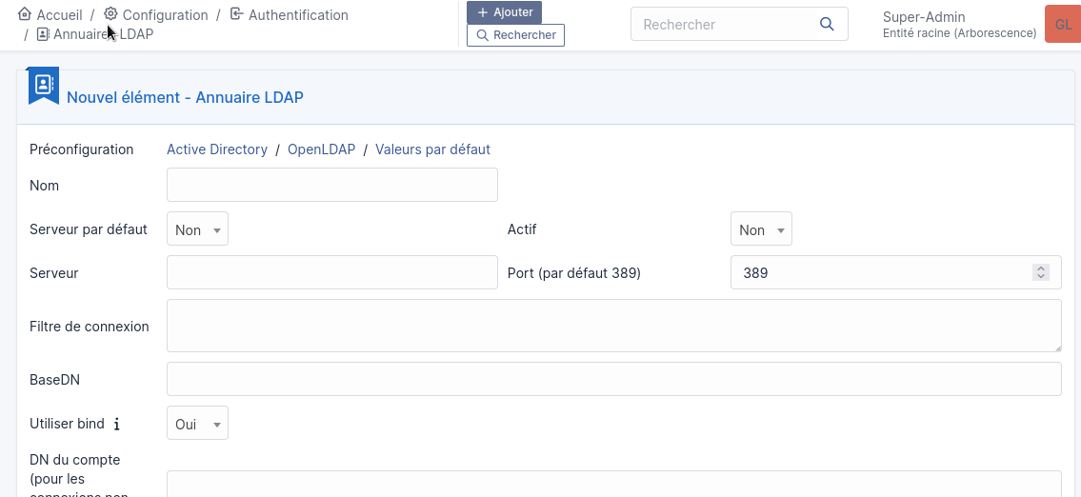Go to Configuration in the breadcrumb
This screenshot has width=1081, height=497.
click(165, 15)
